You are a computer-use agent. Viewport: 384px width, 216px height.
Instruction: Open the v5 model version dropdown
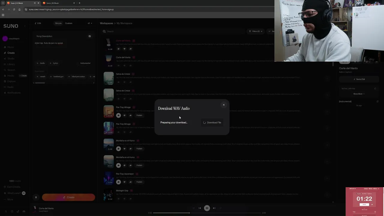(90, 23)
